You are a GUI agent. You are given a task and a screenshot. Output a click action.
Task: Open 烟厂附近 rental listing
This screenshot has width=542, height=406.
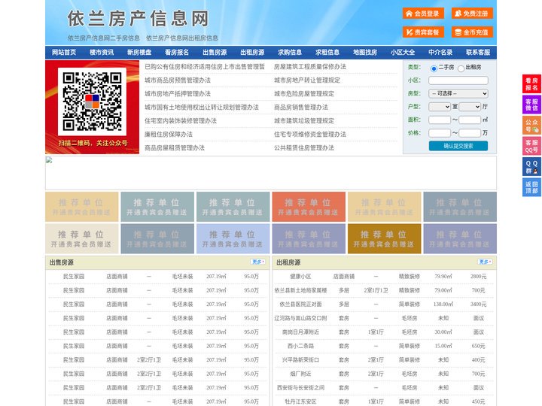click(x=300, y=374)
